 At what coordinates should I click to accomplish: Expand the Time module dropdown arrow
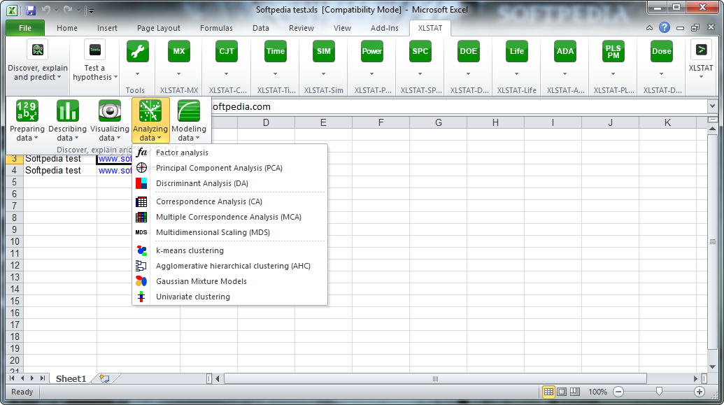pyautogui.click(x=275, y=74)
